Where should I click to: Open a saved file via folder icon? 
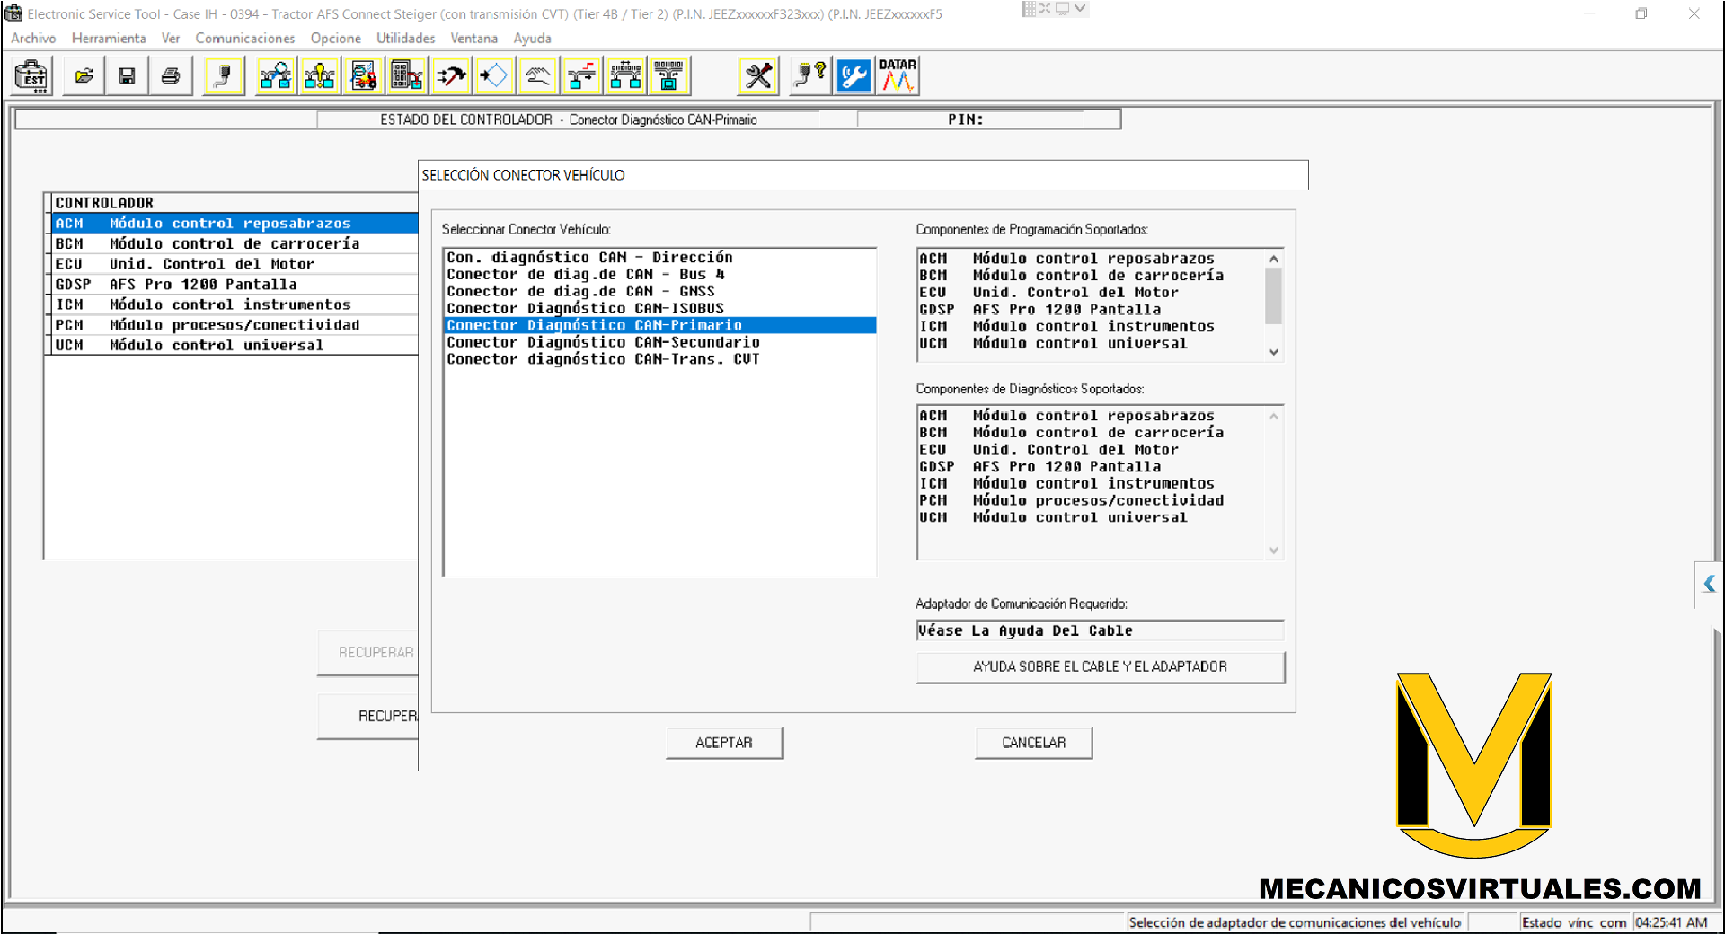pos(84,76)
